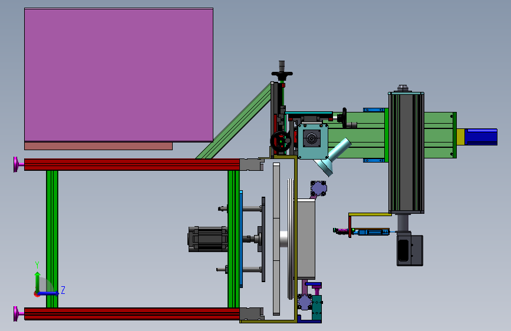Click the blue Z axis of the triad
The image size is (511, 331).
point(49,293)
